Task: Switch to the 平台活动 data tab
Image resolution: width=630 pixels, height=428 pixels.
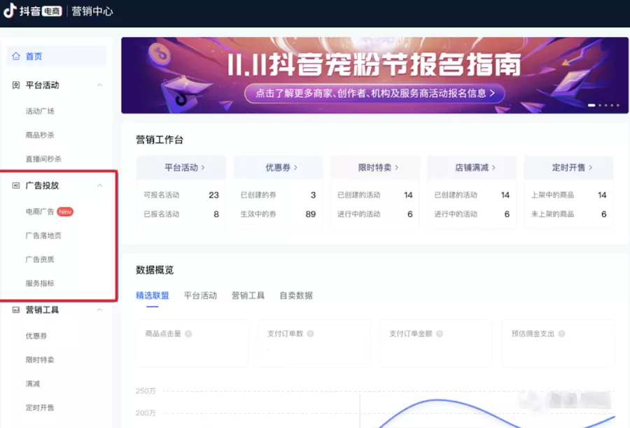Action: (202, 295)
